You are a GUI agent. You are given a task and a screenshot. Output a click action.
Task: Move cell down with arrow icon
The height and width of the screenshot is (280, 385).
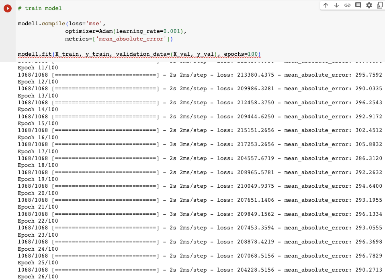(x=336, y=5)
